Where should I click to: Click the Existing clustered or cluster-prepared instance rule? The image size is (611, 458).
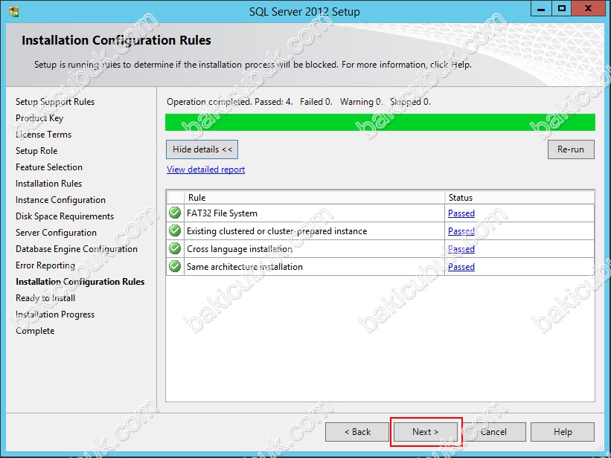[277, 231]
